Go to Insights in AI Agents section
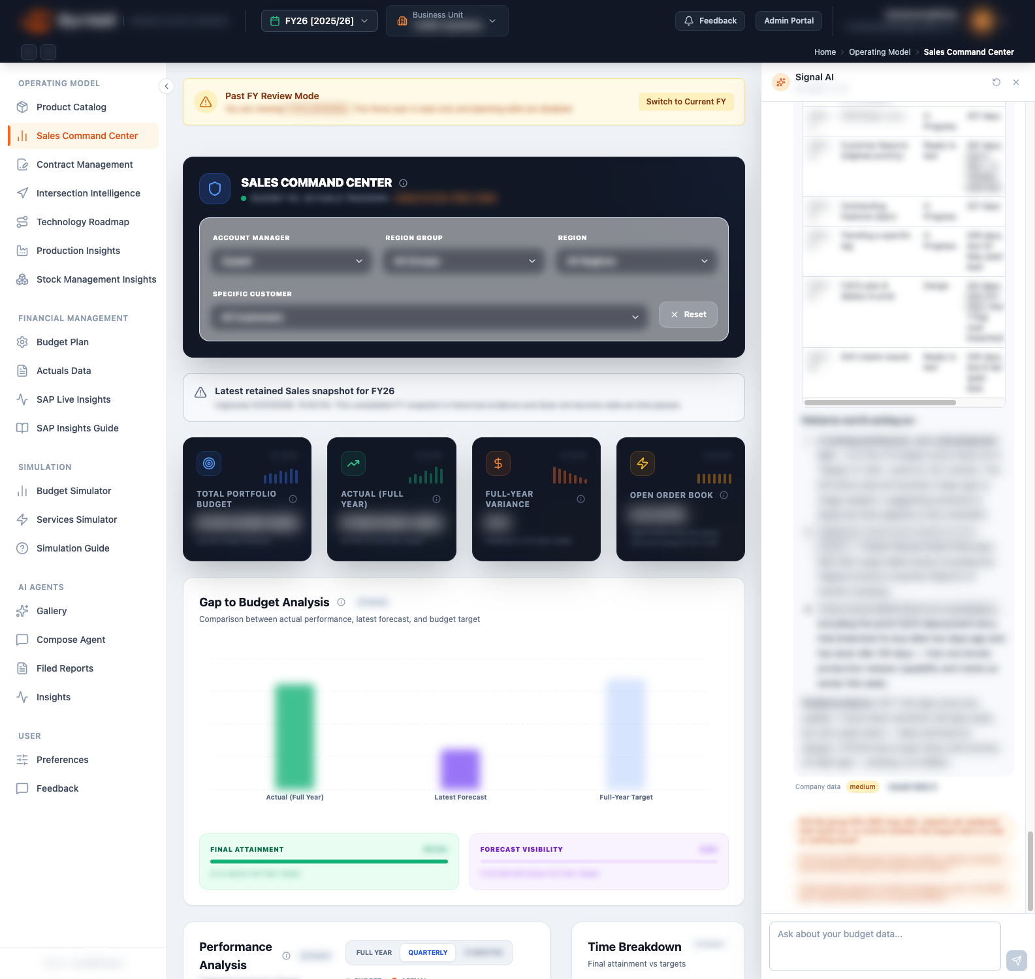Screen dimensions: 1035x979 pos(83,697)
